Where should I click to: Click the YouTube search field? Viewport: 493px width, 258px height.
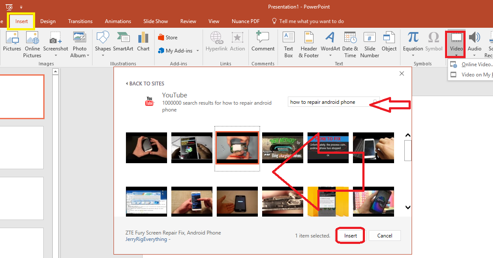330,102
